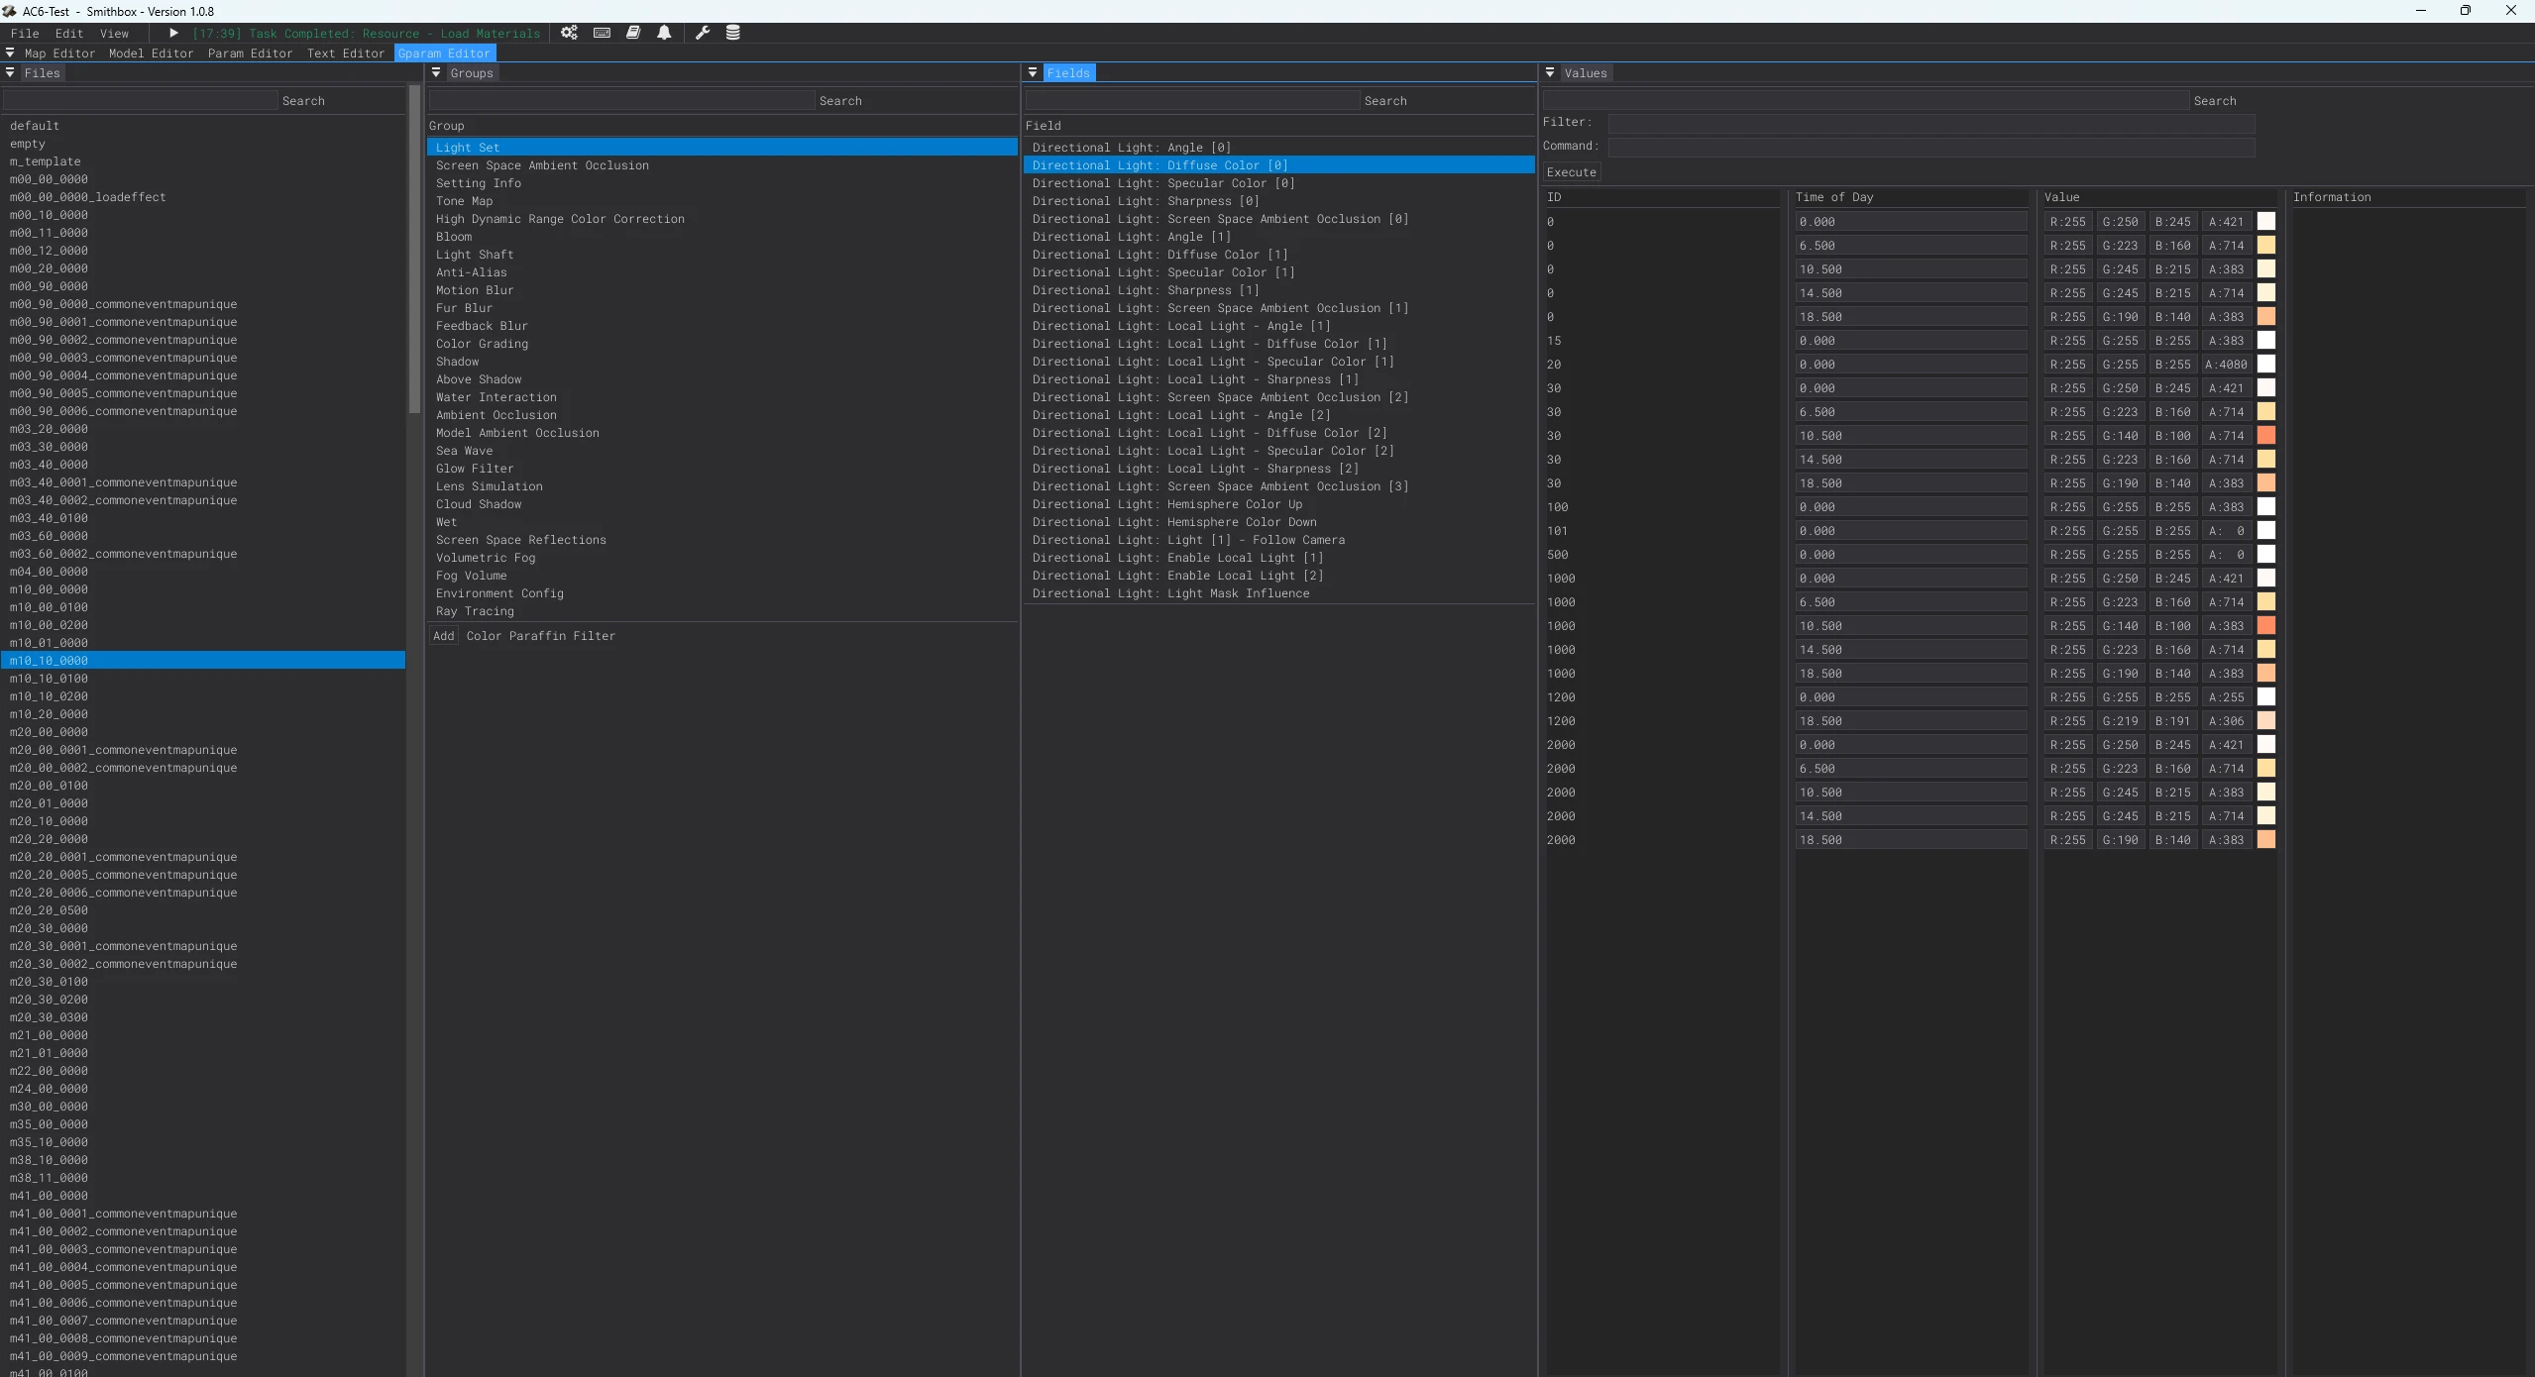Open the Edit menu
The width and height of the screenshot is (2535, 1377).
click(69, 33)
